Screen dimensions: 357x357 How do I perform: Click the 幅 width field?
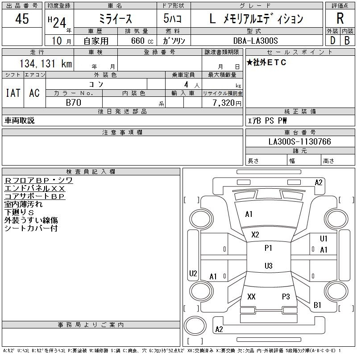point(304,161)
